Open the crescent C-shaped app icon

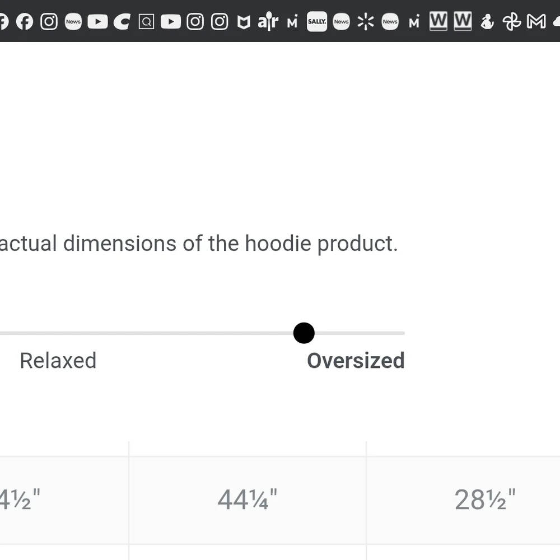pyautogui.click(x=122, y=22)
